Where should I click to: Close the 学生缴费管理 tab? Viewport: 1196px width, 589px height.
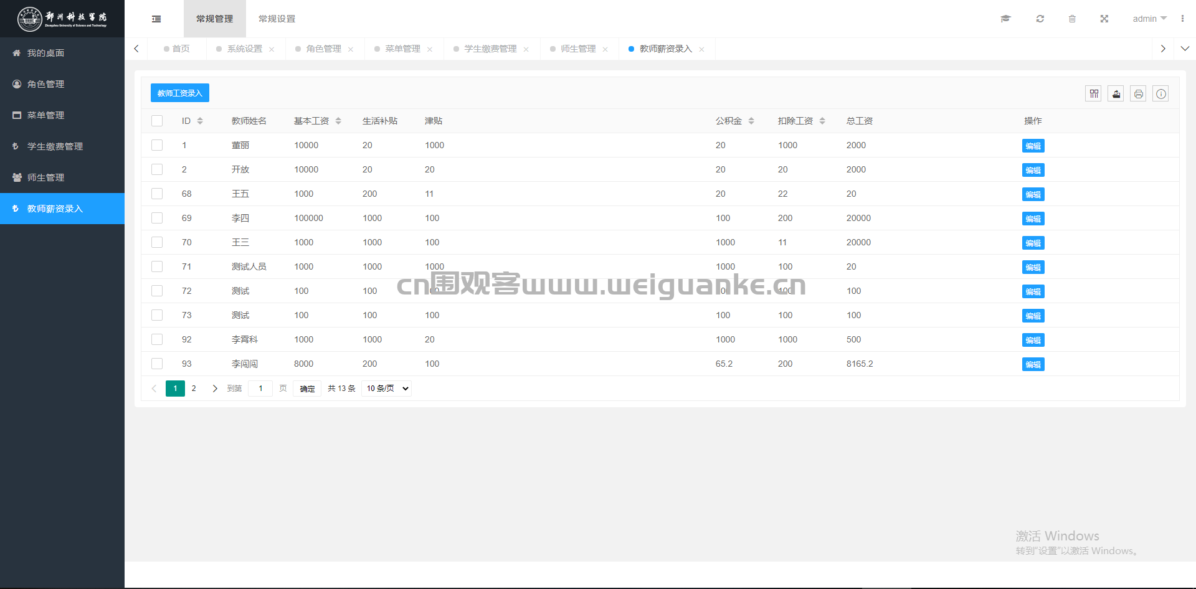[x=526, y=49]
